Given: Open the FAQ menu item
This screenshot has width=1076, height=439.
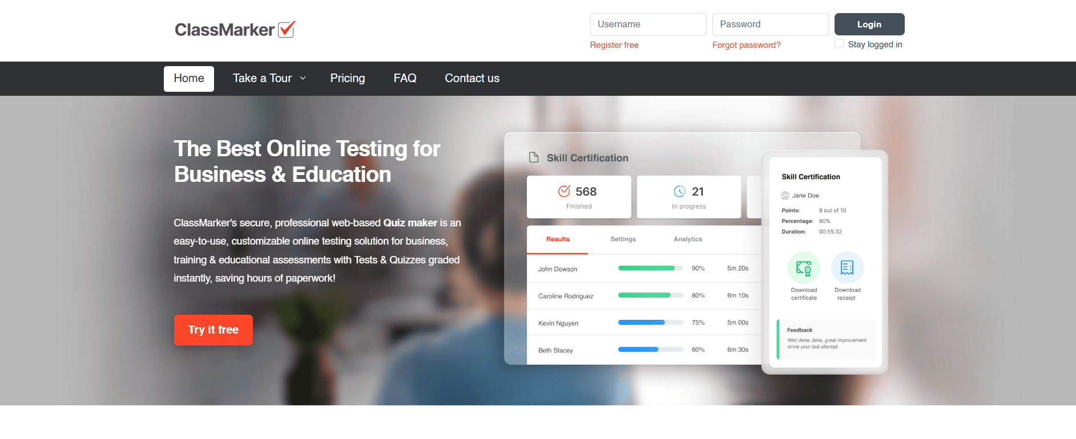Looking at the screenshot, I should pyautogui.click(x=405, y=78).
